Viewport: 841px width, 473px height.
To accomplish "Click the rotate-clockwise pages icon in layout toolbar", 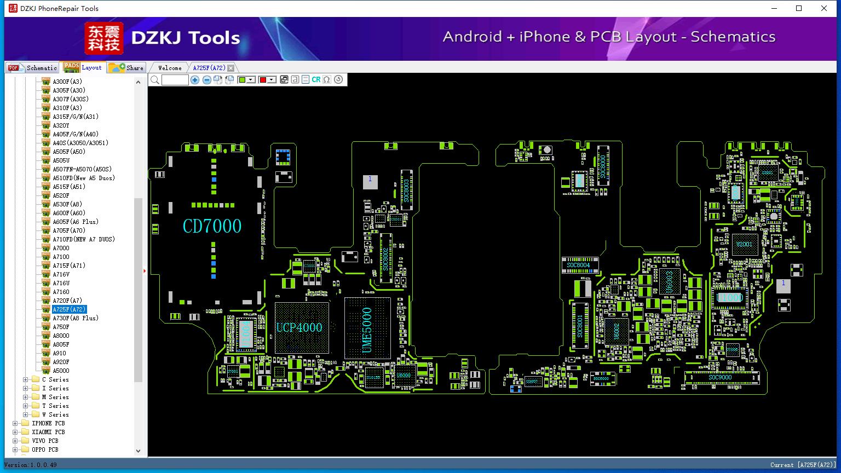I will pyautogui.click(x=218, y=80).
